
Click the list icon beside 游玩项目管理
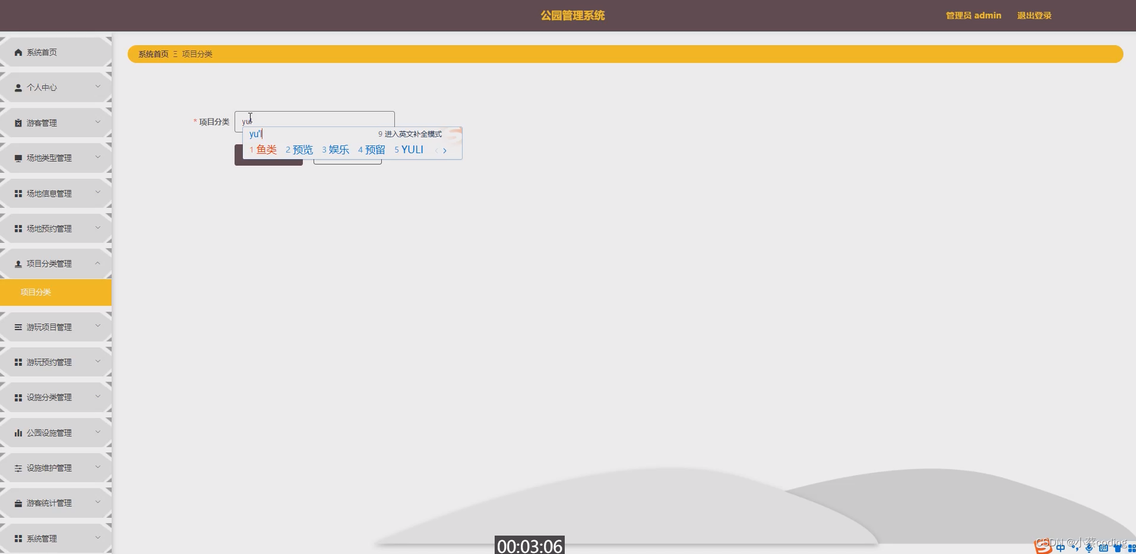[x=18, y=327]
